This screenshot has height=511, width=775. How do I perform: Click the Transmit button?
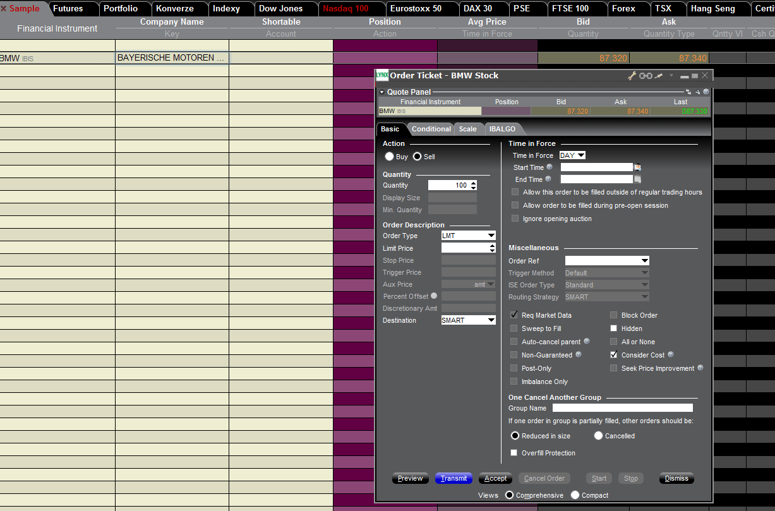tap(454, 478)
